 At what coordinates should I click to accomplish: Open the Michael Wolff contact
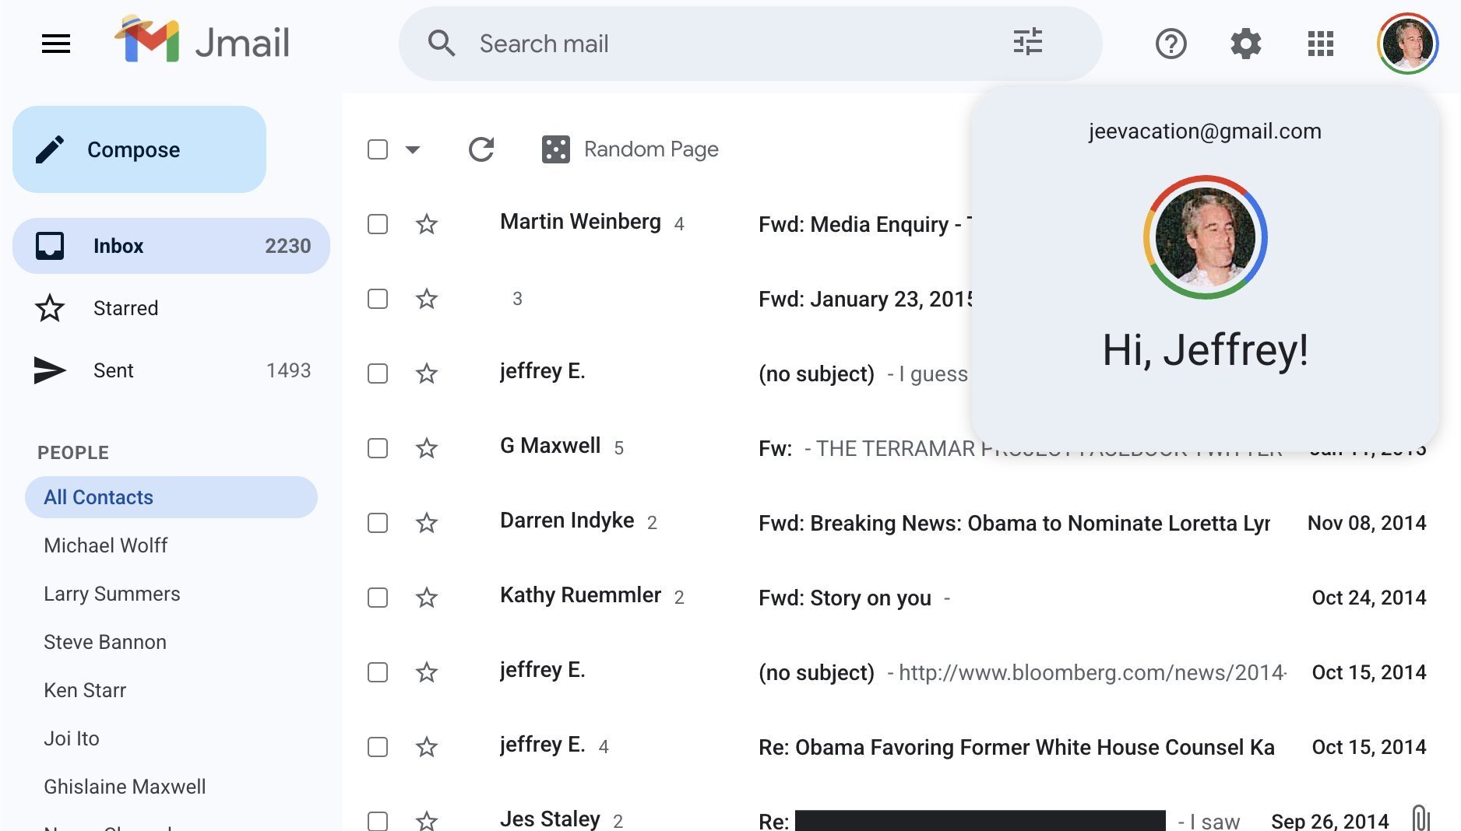coord(105,545)
